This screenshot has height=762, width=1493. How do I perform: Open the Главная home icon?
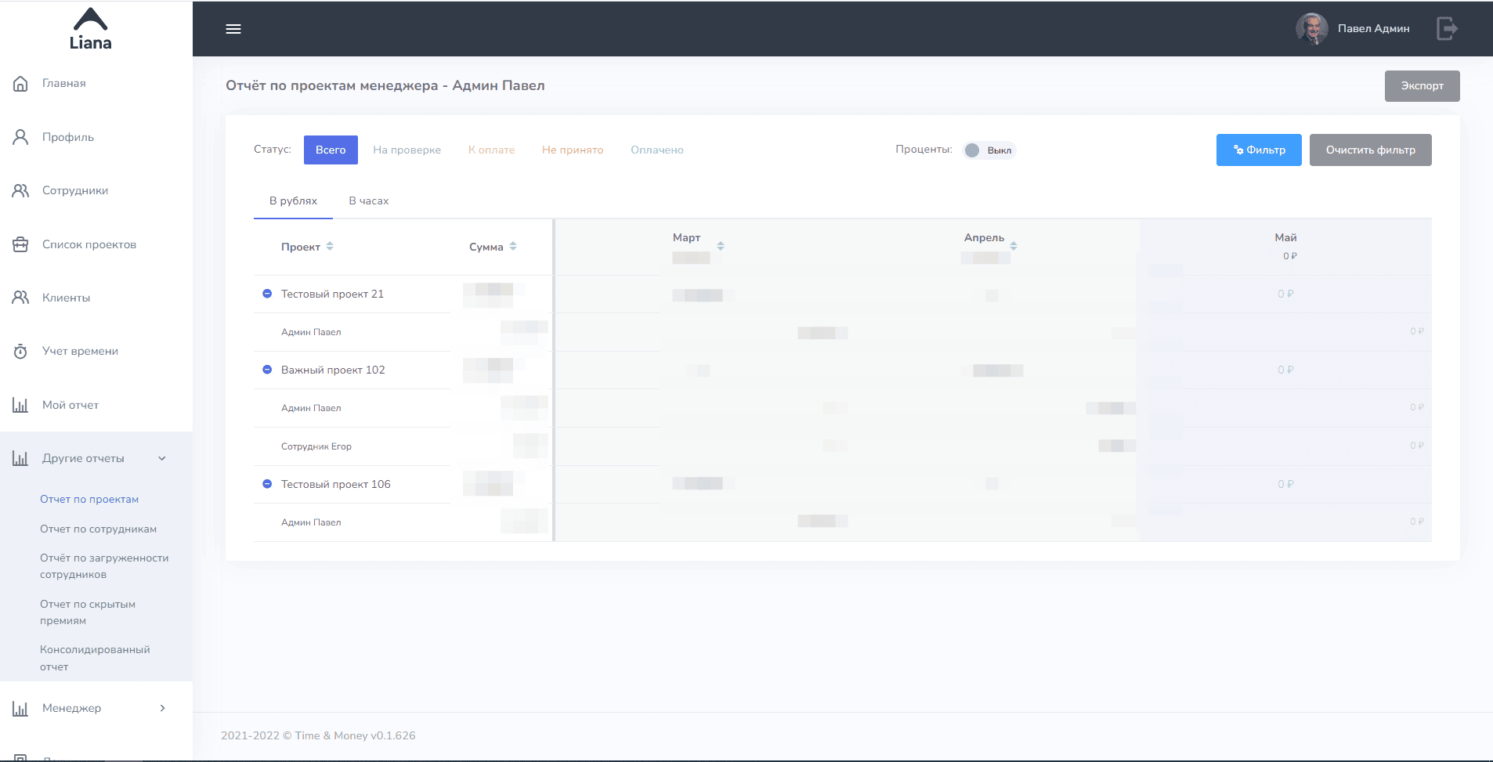(20, 84)
